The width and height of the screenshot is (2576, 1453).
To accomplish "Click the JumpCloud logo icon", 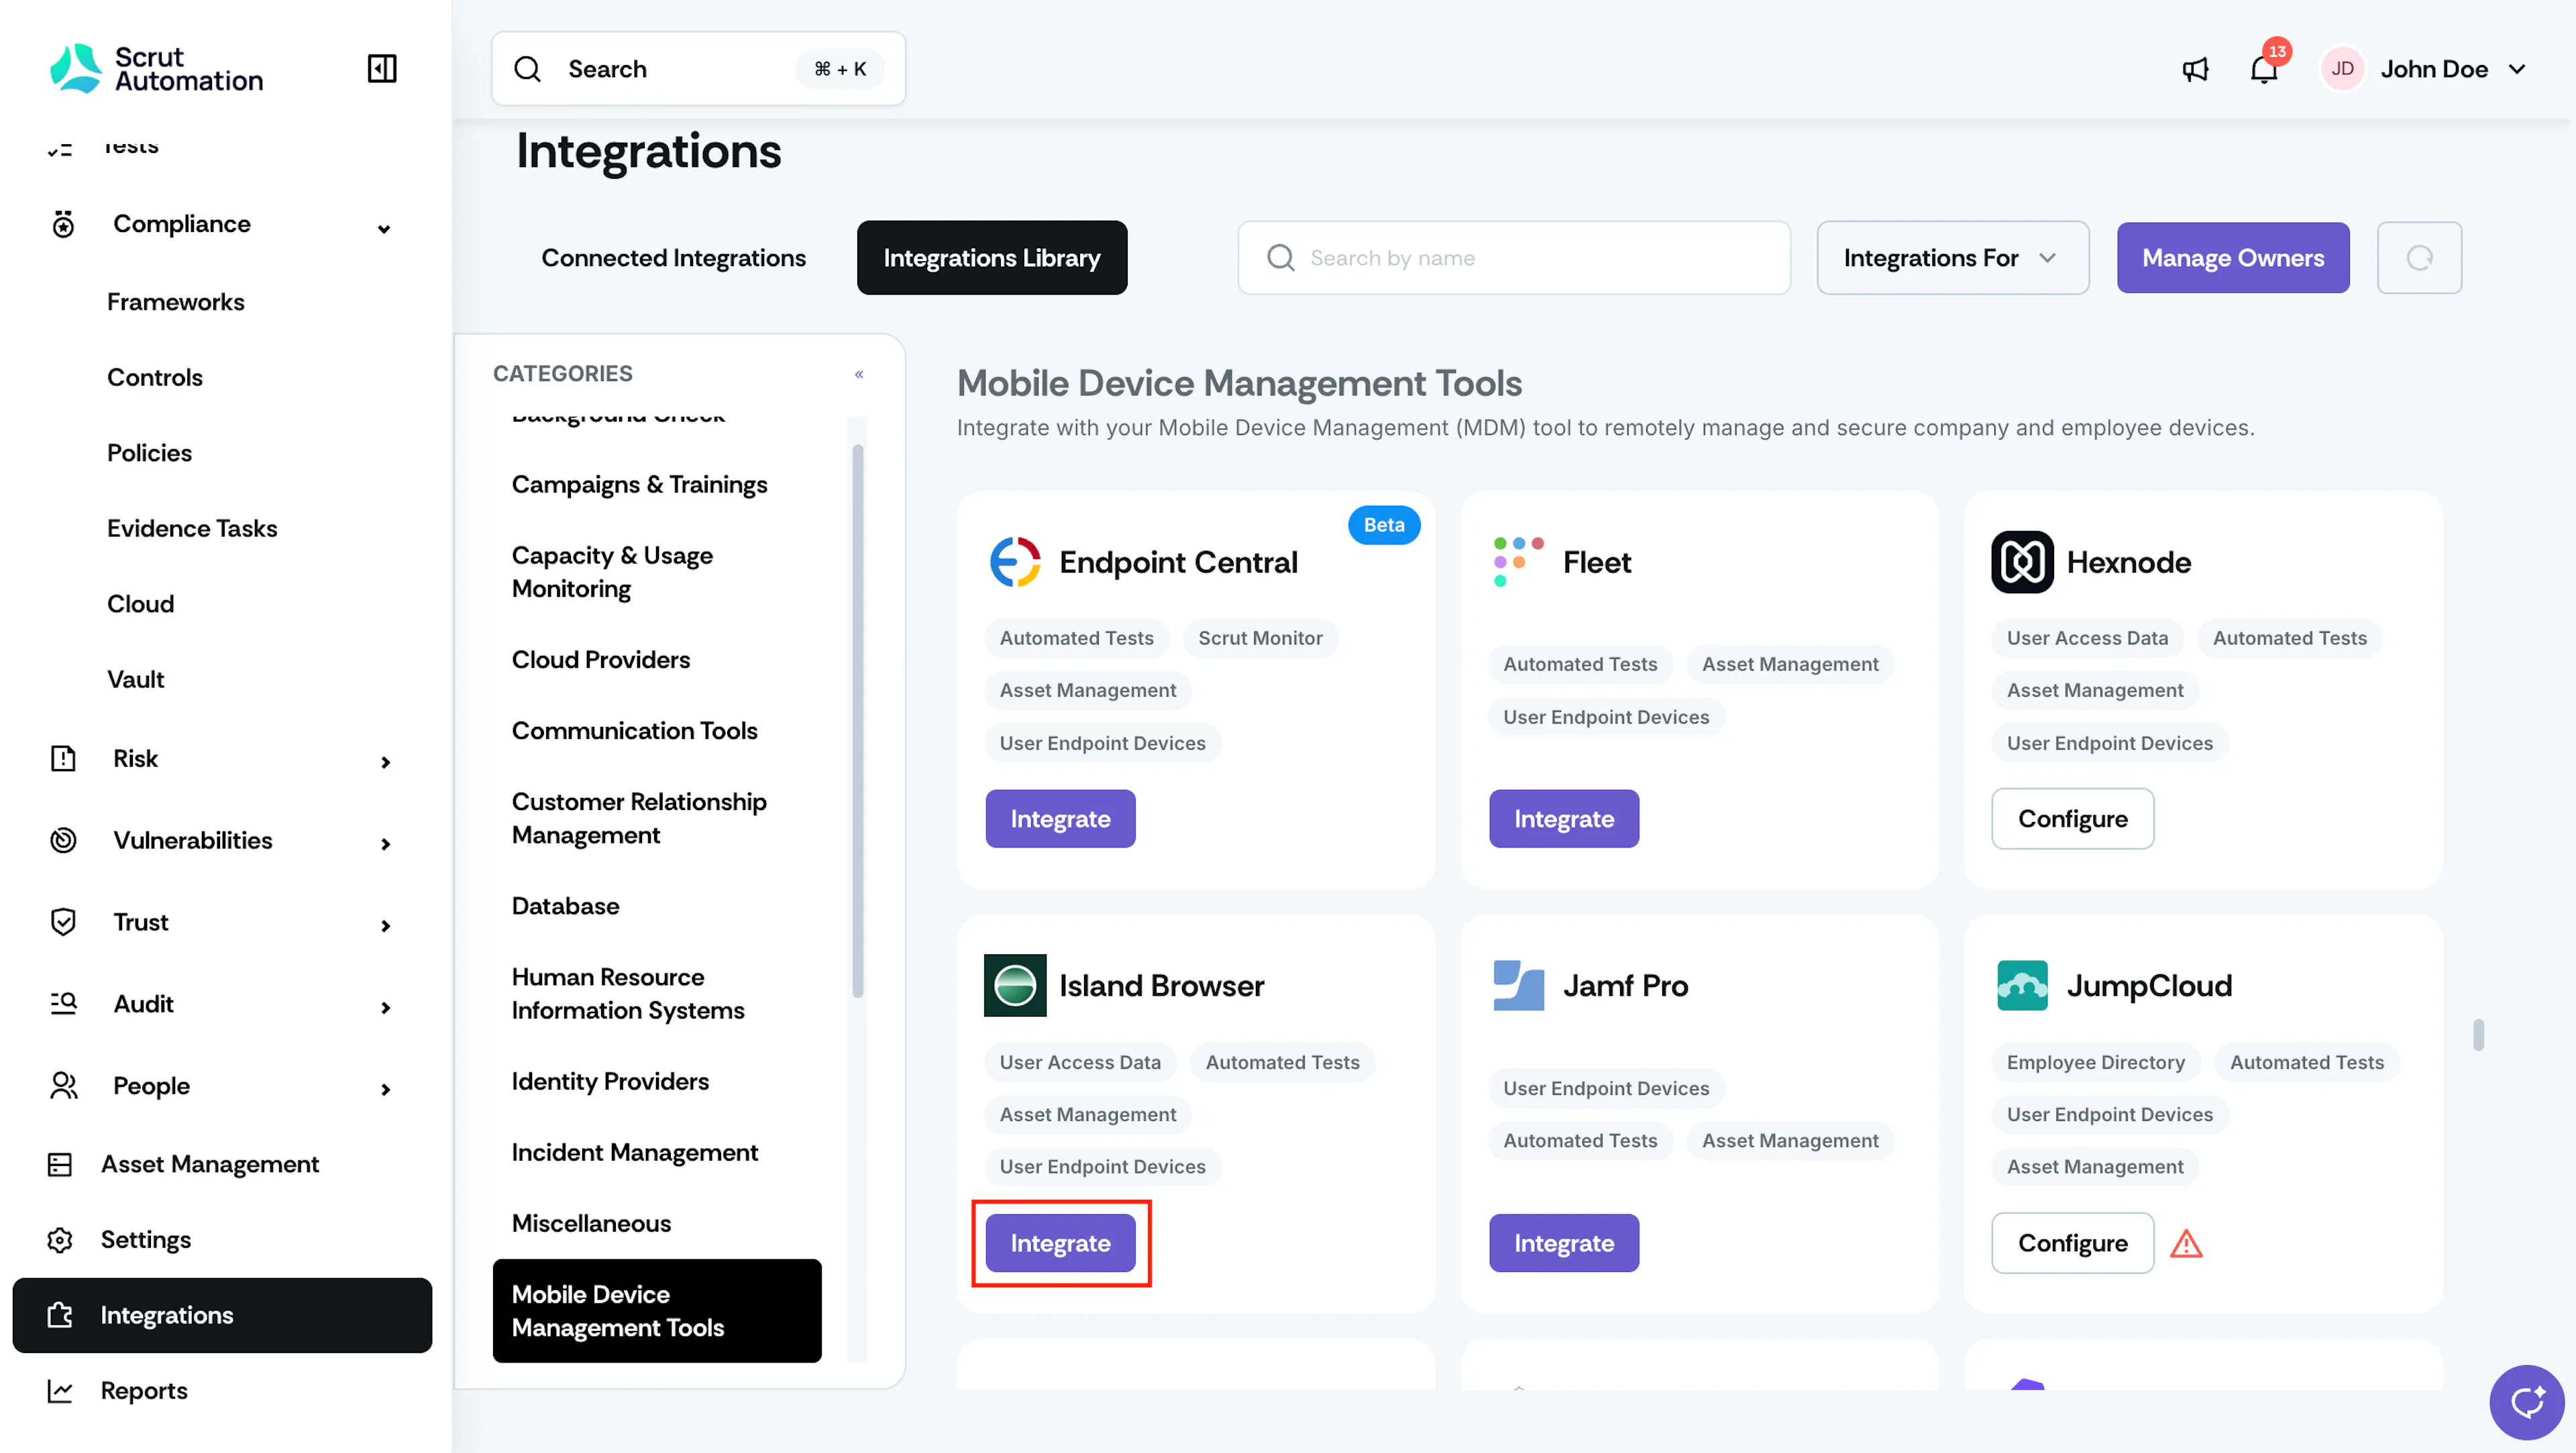I will [2022, 986].
